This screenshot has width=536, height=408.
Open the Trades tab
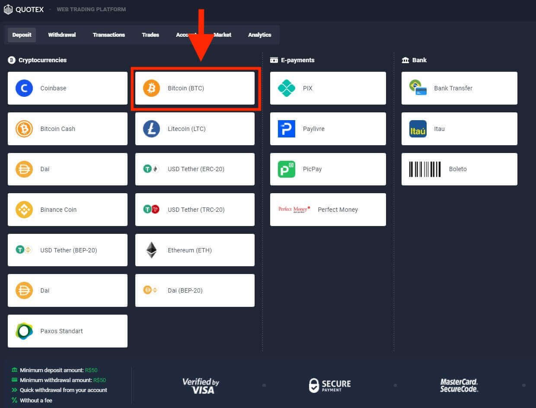pos(150,35)
